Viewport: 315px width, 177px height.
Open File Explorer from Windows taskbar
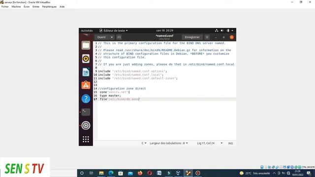tap(101, 173)
